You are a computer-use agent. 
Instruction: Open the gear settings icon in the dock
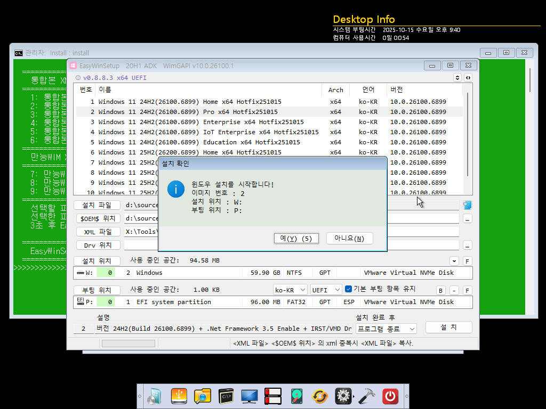[343, 396]
